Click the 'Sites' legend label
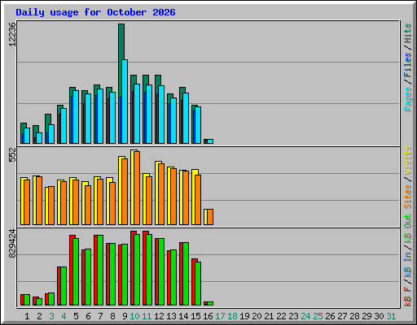The height and width of the screenshot is (325, 417). pyautogui.click(x=408, y=197)
